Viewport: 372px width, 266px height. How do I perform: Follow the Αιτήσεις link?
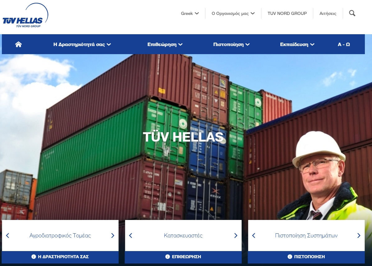[328, 14]
